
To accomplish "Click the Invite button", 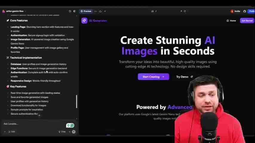I will coord(235,11).
